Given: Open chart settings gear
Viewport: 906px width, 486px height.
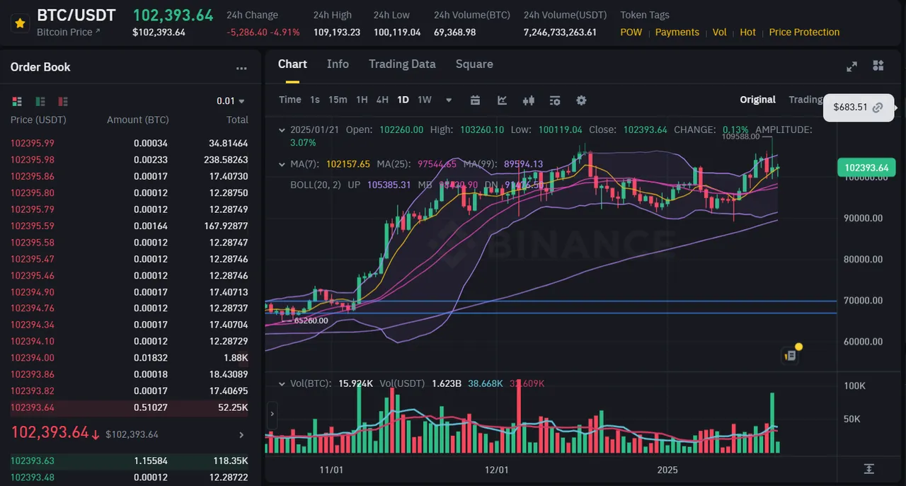Looking at the screenshot, I should (581, 100).
